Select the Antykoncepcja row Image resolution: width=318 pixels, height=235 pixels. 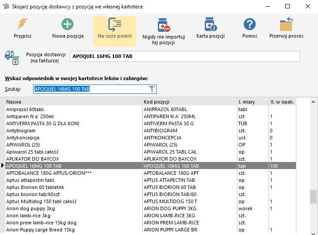(150, 138)
